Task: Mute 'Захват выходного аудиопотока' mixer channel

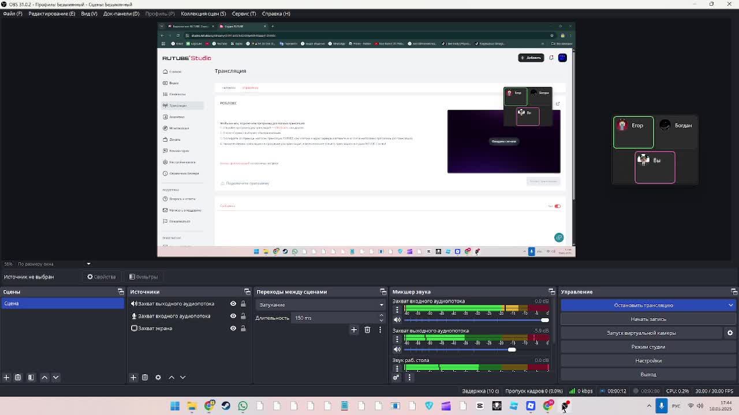Action: pyautogui.click(x=397, y=349)
